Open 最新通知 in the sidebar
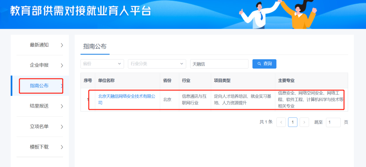The image size is (366, 167). pyautogui.click(x=39, y=45)
